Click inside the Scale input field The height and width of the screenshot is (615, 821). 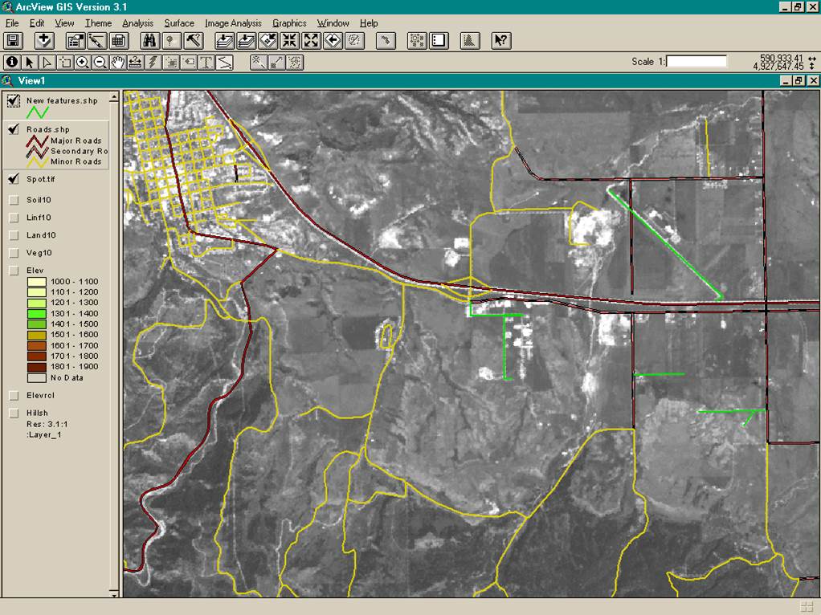click(696, 61)
